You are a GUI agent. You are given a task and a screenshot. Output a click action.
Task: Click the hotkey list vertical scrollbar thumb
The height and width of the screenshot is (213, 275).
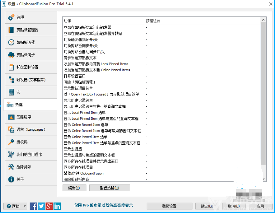263,94
